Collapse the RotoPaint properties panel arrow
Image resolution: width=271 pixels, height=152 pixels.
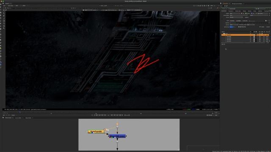click(221, 9)
